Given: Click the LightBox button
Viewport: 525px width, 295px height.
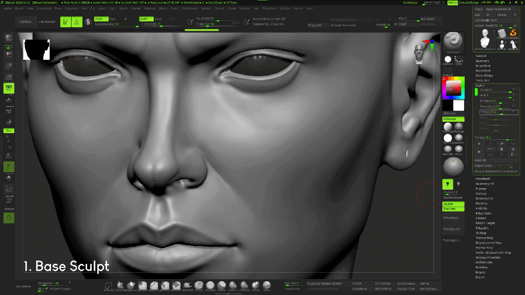Looking at the screenshot, I should point(25,22).
